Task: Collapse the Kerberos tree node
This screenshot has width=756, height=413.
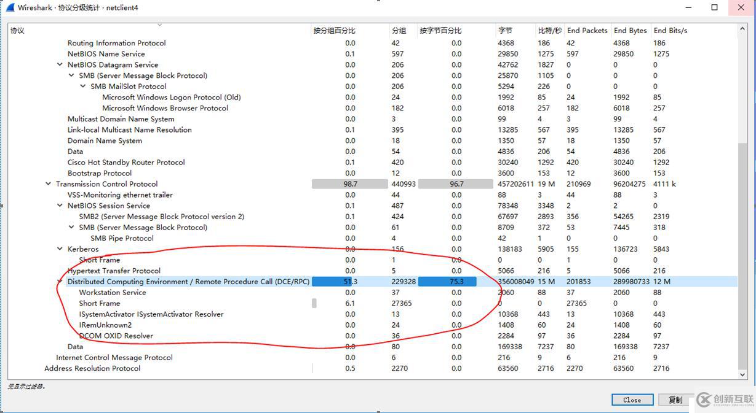Action: (60, 249)
